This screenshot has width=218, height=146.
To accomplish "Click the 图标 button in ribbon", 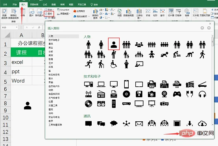I will 49,14.
